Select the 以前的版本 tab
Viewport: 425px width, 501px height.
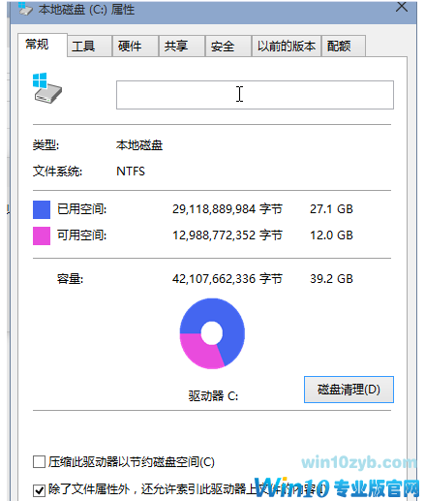(287, 47)
